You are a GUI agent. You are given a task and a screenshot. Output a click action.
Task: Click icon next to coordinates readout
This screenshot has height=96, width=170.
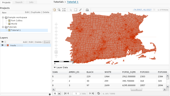coord(154,10)
